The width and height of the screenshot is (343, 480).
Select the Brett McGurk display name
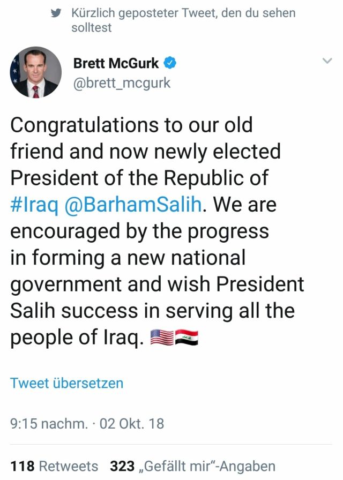116,63
